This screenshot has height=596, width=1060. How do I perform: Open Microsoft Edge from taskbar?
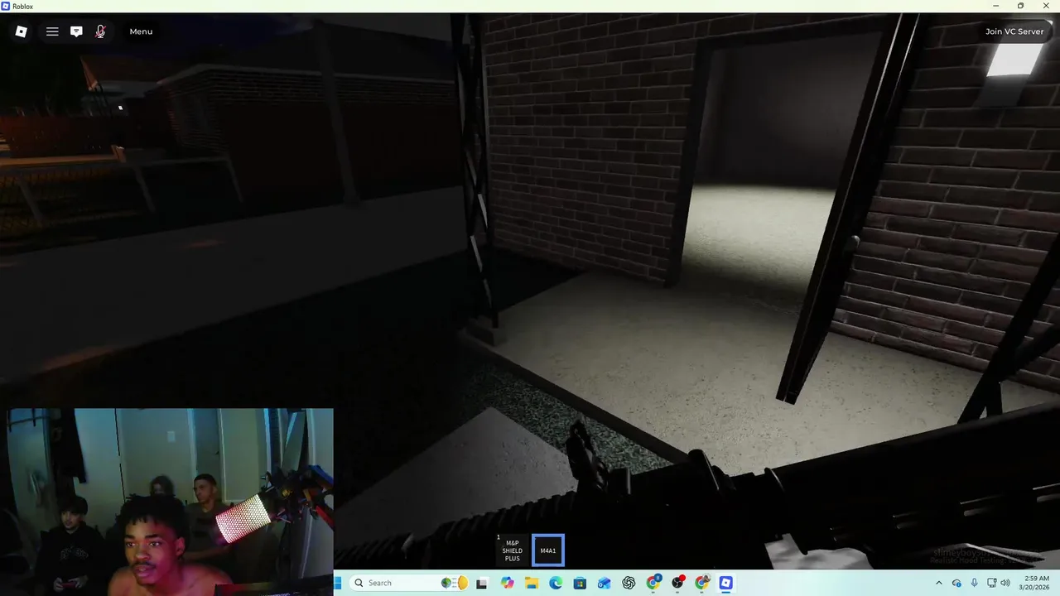[x=556, y=583]
